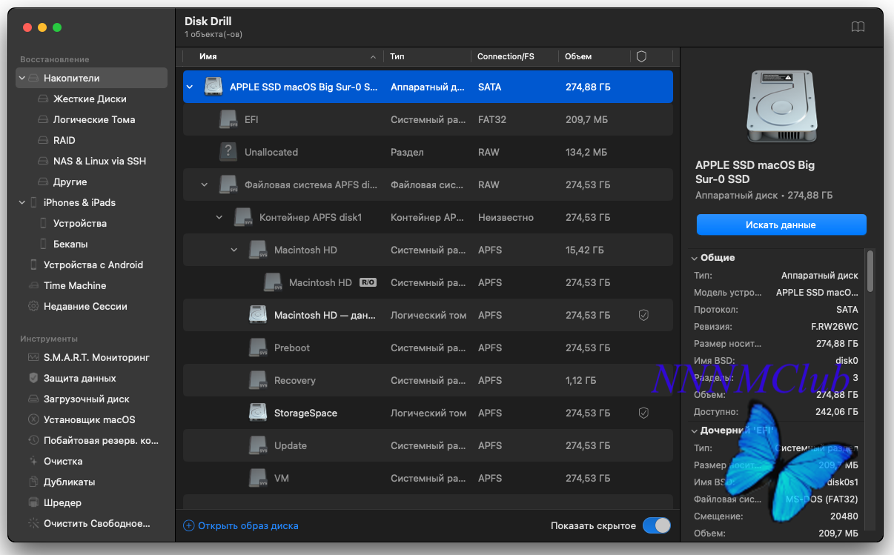894x555 pixels.
Task: Click the Time Machine sidebar item
Action: tap(74, 285)
